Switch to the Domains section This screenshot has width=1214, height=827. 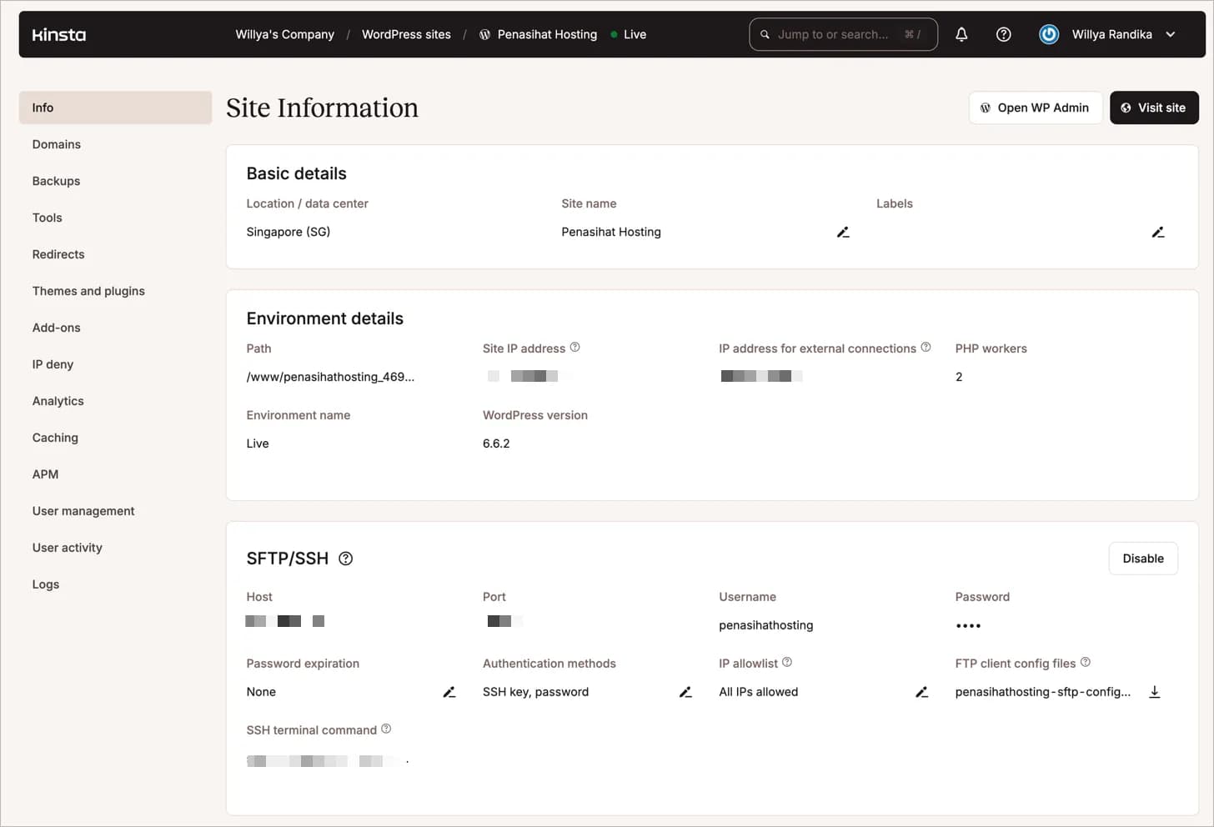(56, 144)
